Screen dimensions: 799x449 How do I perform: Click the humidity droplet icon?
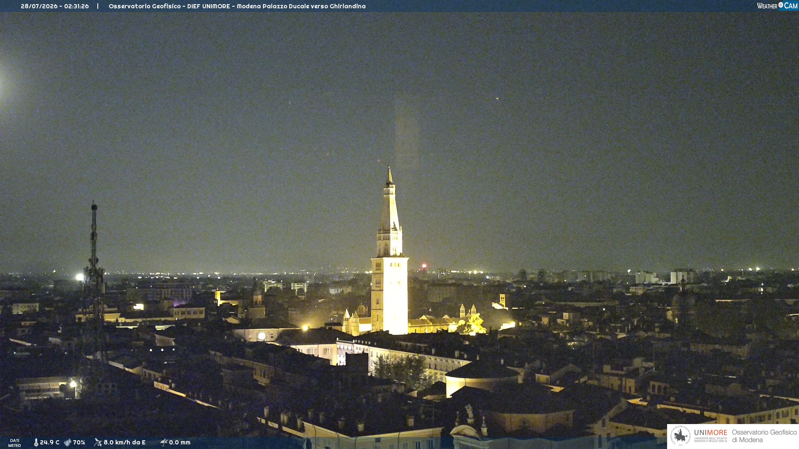67,442
